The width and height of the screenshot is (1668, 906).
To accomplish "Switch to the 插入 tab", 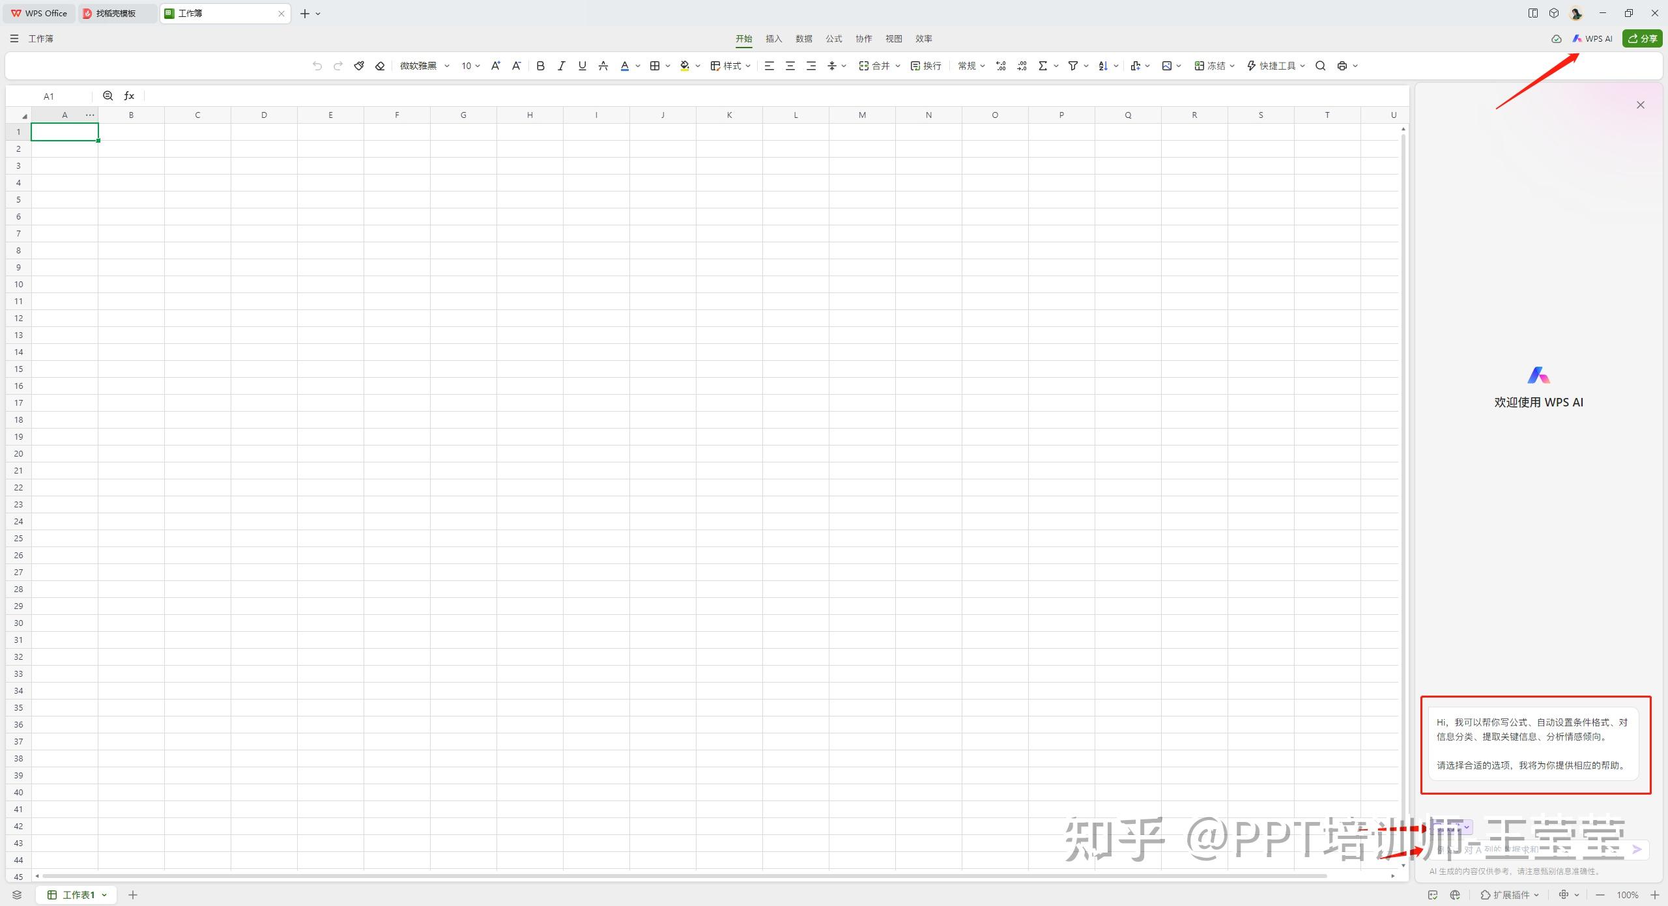I will 773,39.
